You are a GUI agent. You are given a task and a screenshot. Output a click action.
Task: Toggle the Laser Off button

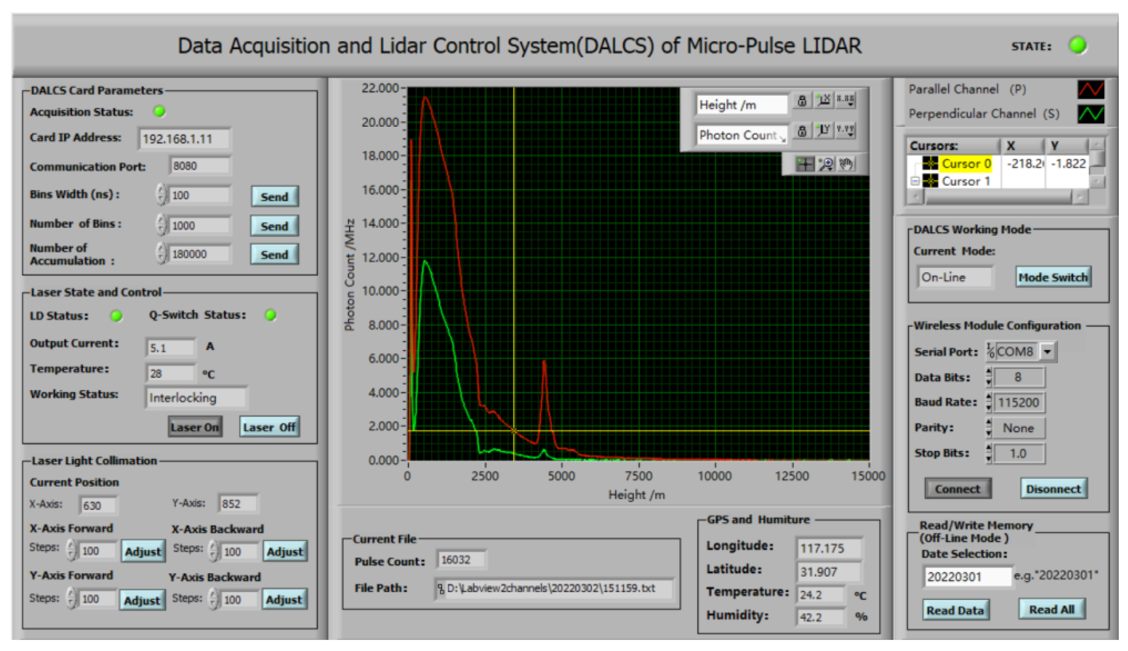269,427
